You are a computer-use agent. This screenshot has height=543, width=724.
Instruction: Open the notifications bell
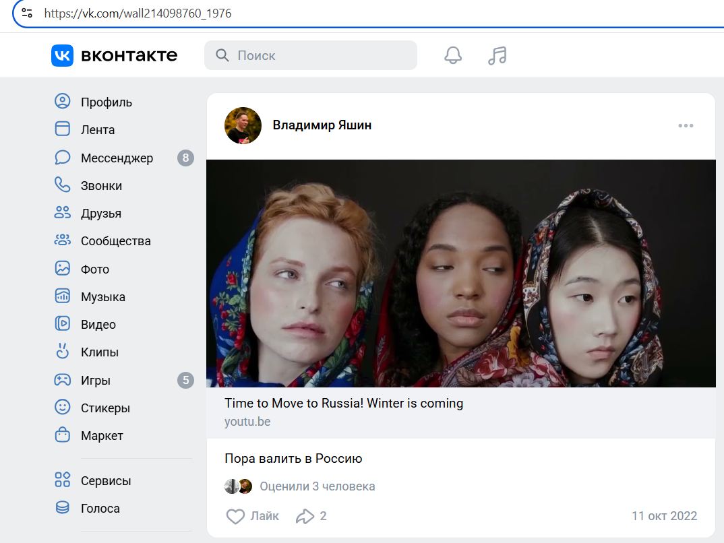453,55
